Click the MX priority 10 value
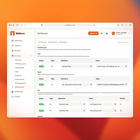The width and height of the screenshot is (140, 140). 121,104
